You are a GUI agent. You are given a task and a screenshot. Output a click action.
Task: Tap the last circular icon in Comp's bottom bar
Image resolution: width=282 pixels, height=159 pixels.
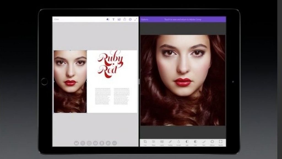coord(115,143)
